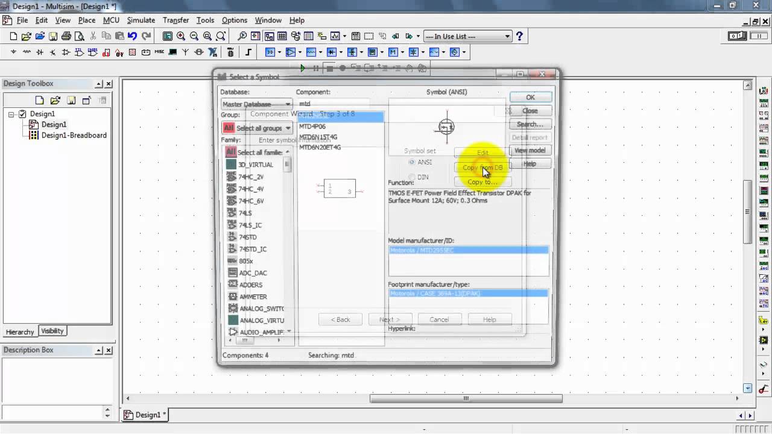Place an RF antenna component
772x434 pixels.
pos(185,52)
